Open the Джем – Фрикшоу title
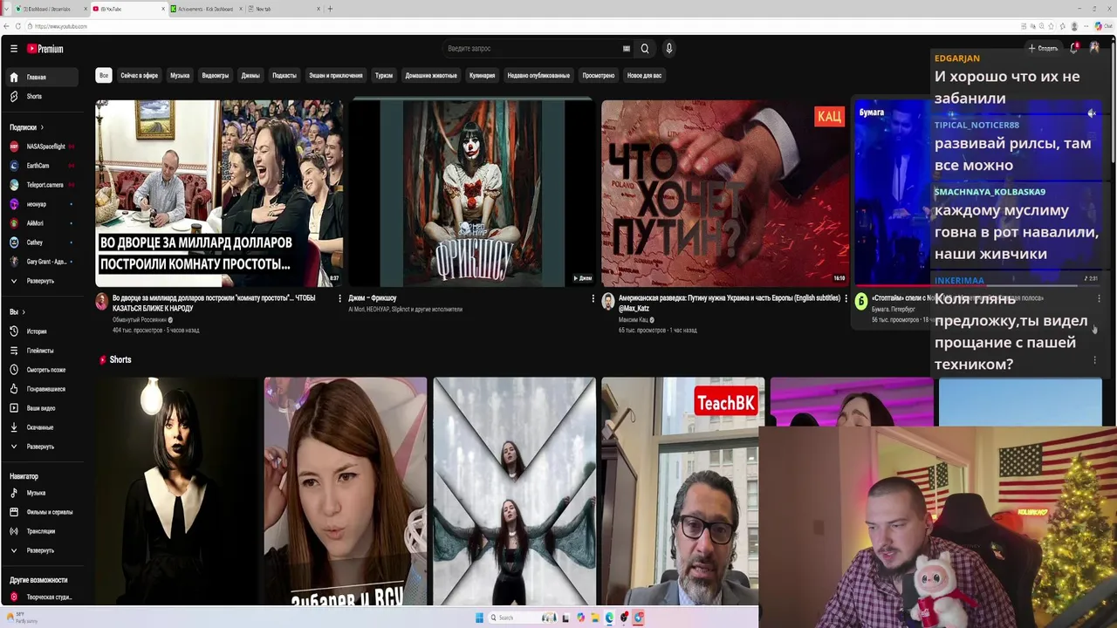This screenshot has width=1117, height=628. pos(373,298)
